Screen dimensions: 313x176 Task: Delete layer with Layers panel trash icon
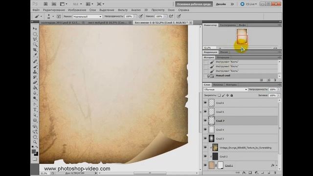[275, 173]
